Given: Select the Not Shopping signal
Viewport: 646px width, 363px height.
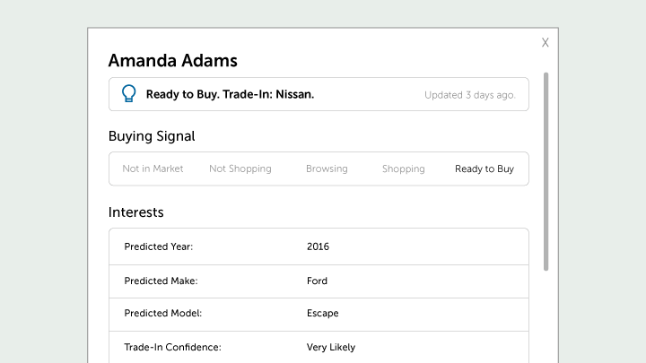Looking at the screenshot, I should coord(240,169).
